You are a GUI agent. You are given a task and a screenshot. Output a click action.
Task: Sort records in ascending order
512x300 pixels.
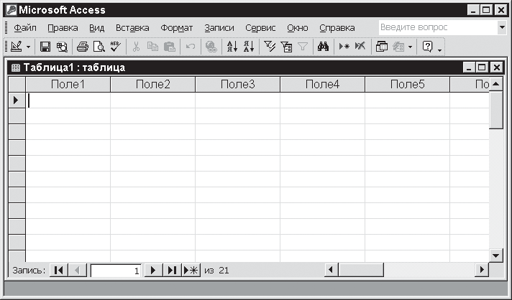pos(232,47)
